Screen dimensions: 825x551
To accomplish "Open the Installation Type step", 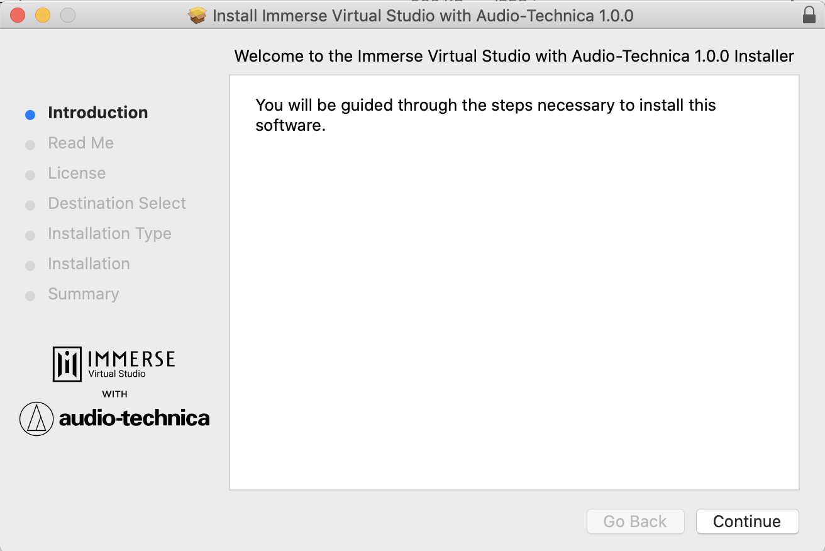I will click(x=109, y=233).
